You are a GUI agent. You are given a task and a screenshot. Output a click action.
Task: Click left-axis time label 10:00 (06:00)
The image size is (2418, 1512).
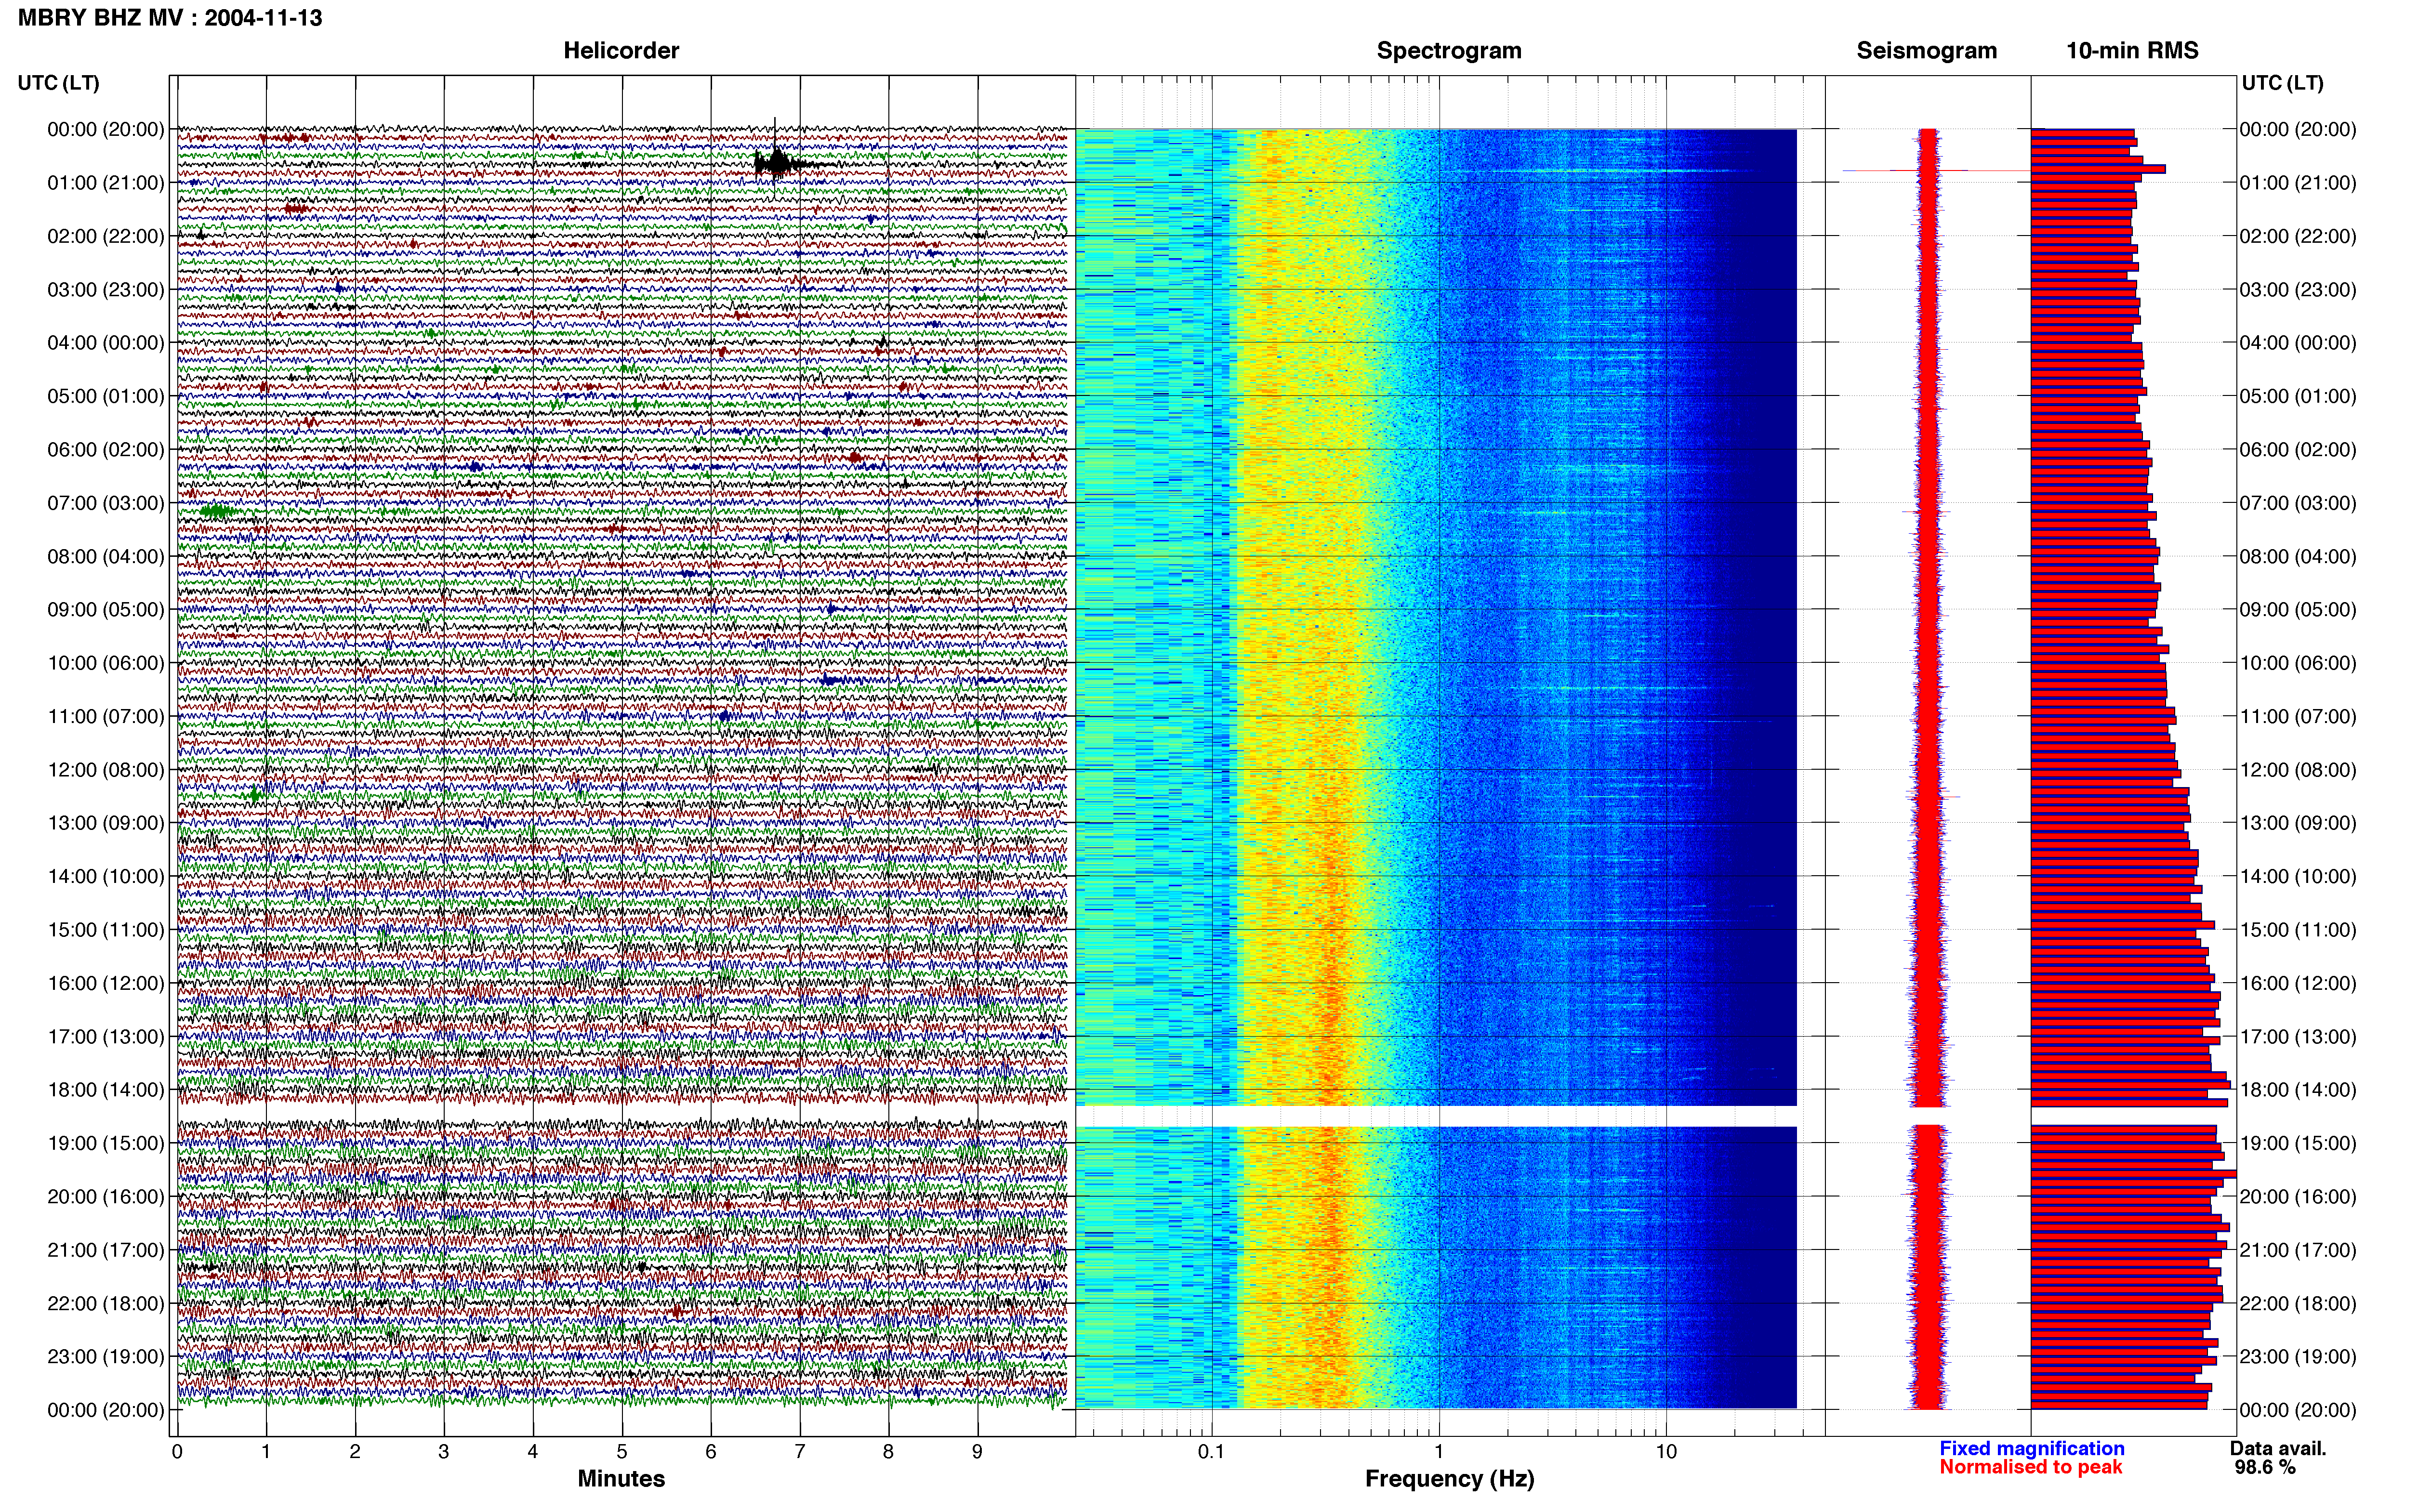pyautogui.click(x=105, y=662)
